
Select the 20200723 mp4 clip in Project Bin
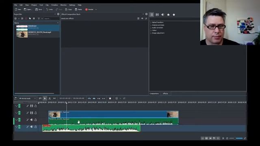click(x=37, y=34)
